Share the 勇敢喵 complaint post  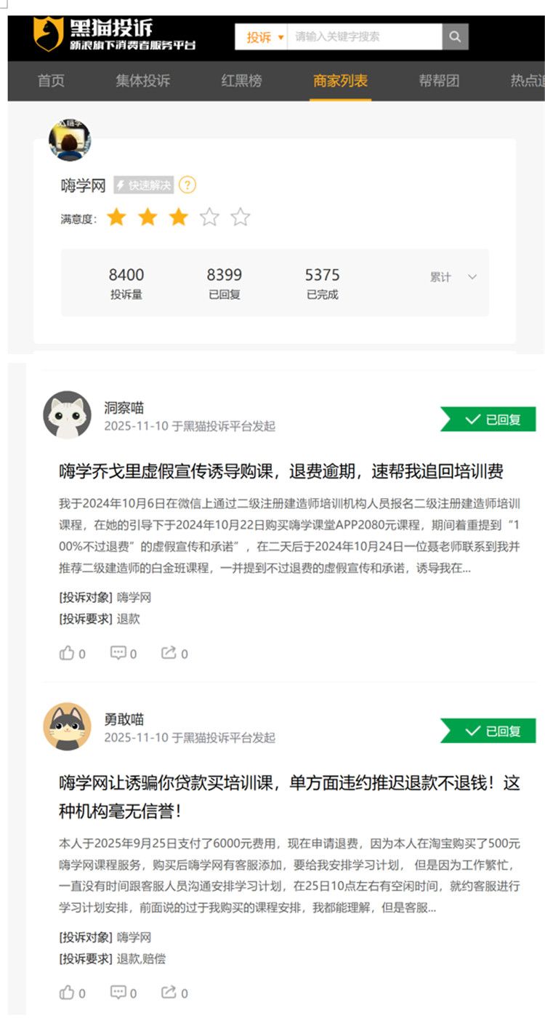(174, 993)
